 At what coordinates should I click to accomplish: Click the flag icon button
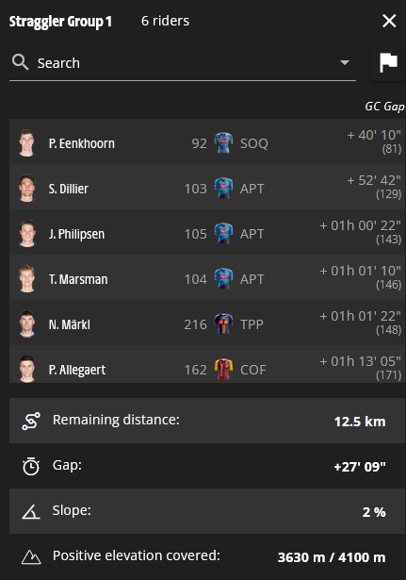click(x=388, y=62)
